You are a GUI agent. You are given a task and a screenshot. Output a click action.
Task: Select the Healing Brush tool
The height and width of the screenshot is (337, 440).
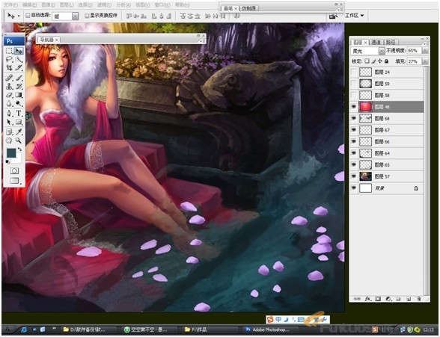[x=9, y=78]
